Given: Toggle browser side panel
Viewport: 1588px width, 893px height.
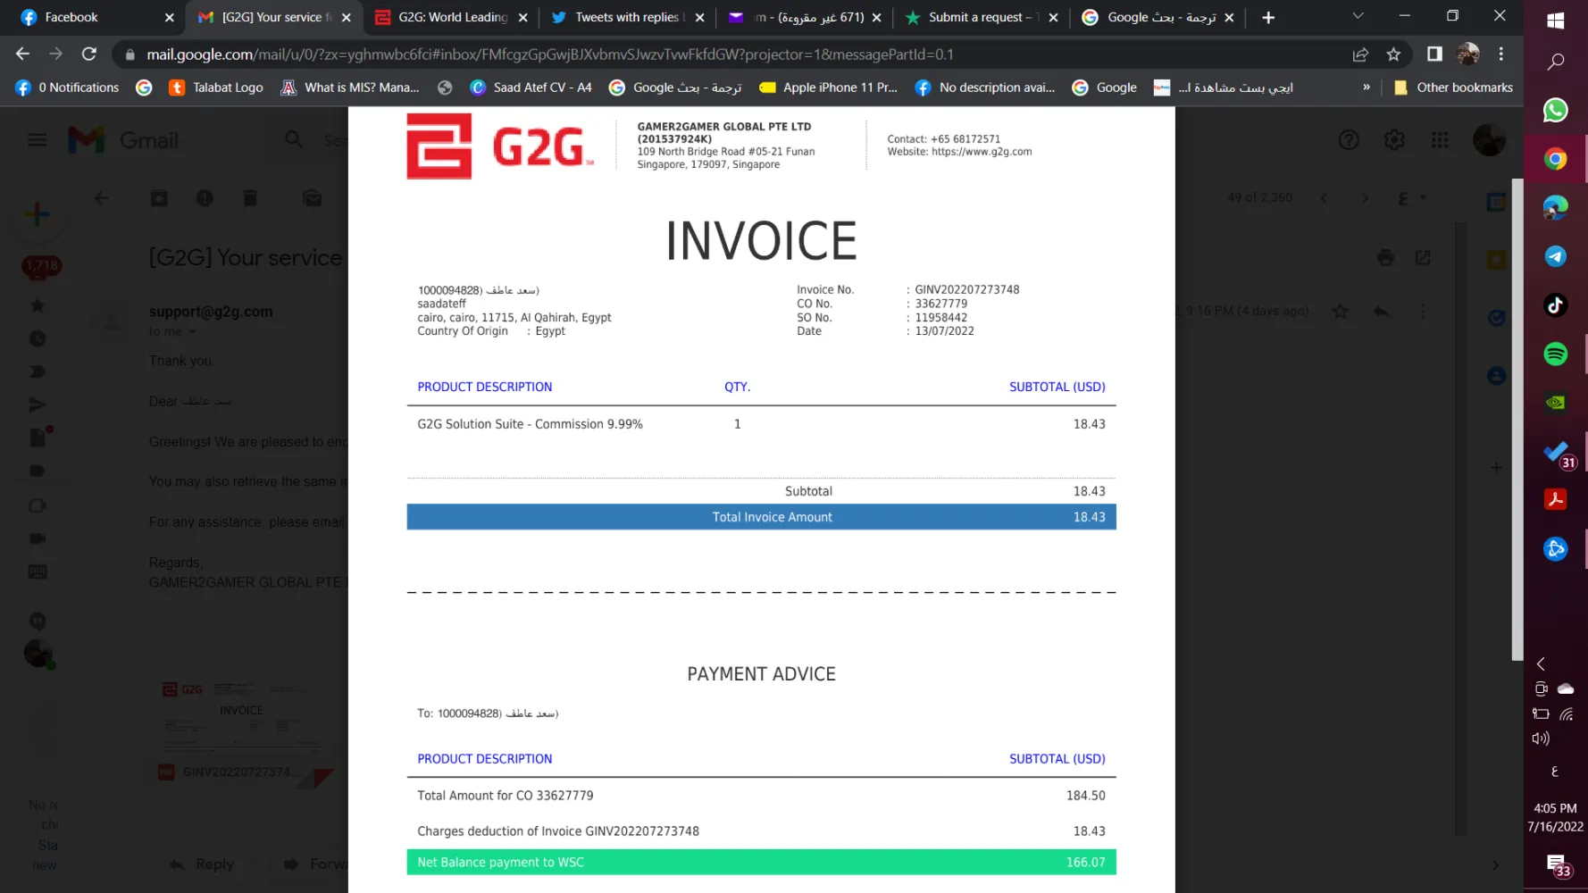Looking at the screenshot, I should (x=1434, y=54).
